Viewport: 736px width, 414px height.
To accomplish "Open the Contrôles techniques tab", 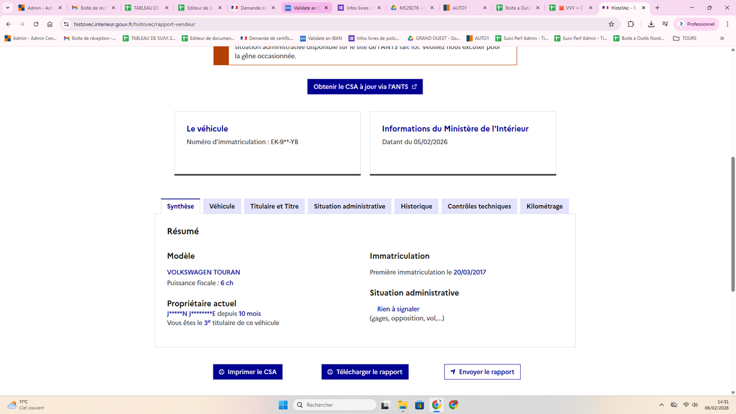I will coord(479,206).
